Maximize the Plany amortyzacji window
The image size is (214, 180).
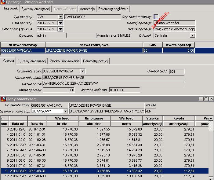pos(206,99)
